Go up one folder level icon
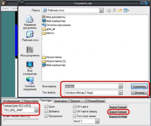This screenshot has width=151, height=126. [x=114, y=11]
